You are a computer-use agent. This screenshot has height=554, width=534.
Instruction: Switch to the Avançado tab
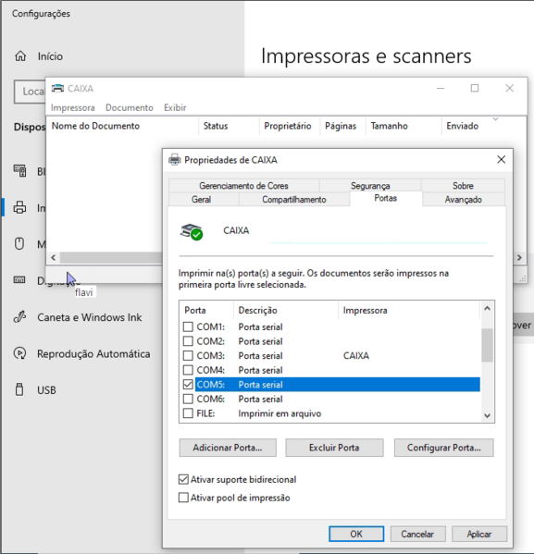(463, 199)
